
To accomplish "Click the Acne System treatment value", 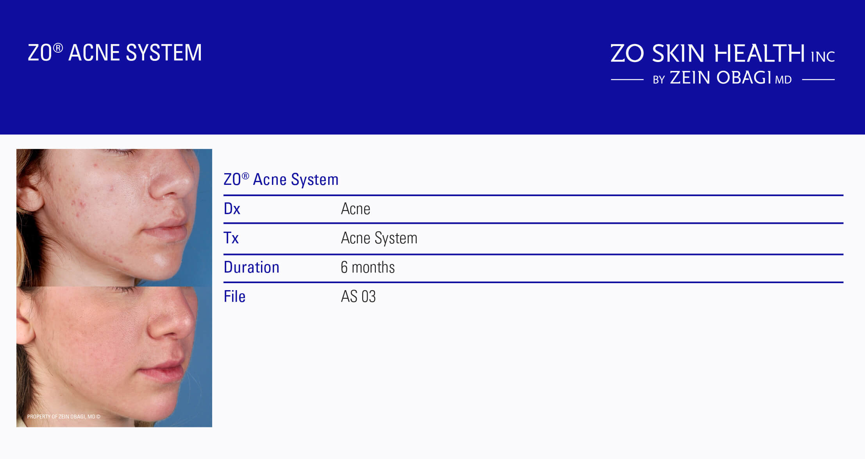I will tap(379, 238).
